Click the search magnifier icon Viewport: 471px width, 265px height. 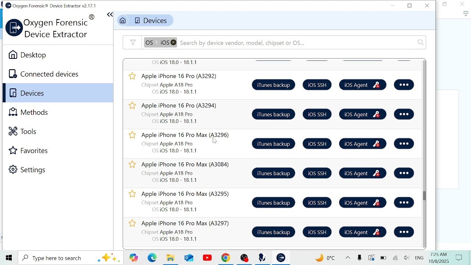(x=421, y=43)
